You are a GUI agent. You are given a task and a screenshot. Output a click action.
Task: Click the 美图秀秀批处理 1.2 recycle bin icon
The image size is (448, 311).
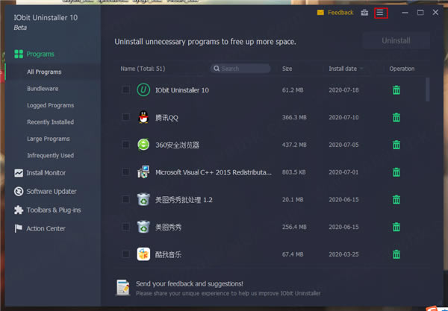click(143, 199)
